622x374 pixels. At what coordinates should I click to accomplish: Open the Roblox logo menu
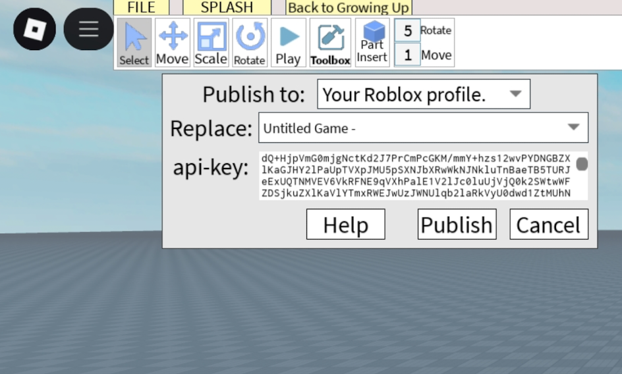click(34, 29)
